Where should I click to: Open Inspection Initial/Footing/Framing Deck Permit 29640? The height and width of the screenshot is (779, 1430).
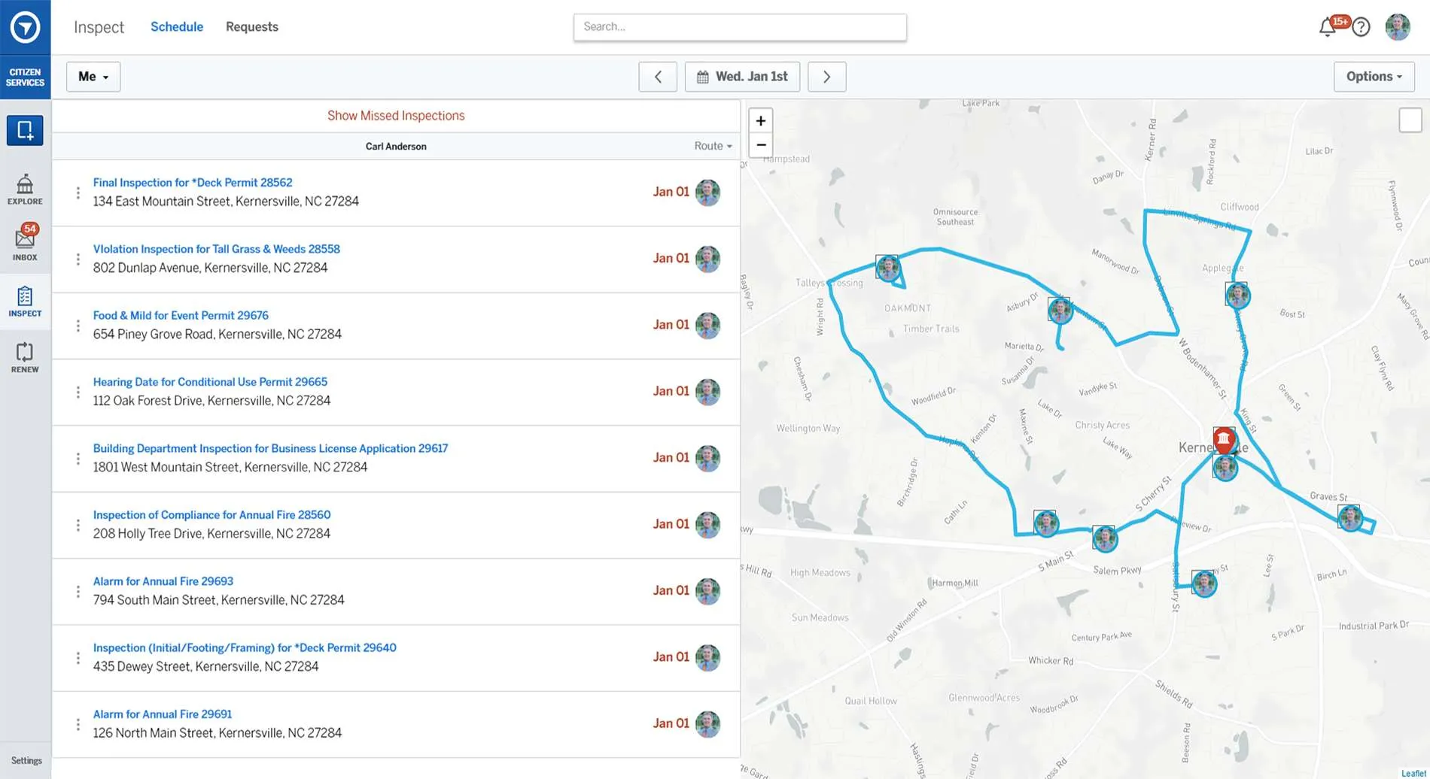pyautogui.click(x=245, y=647)
